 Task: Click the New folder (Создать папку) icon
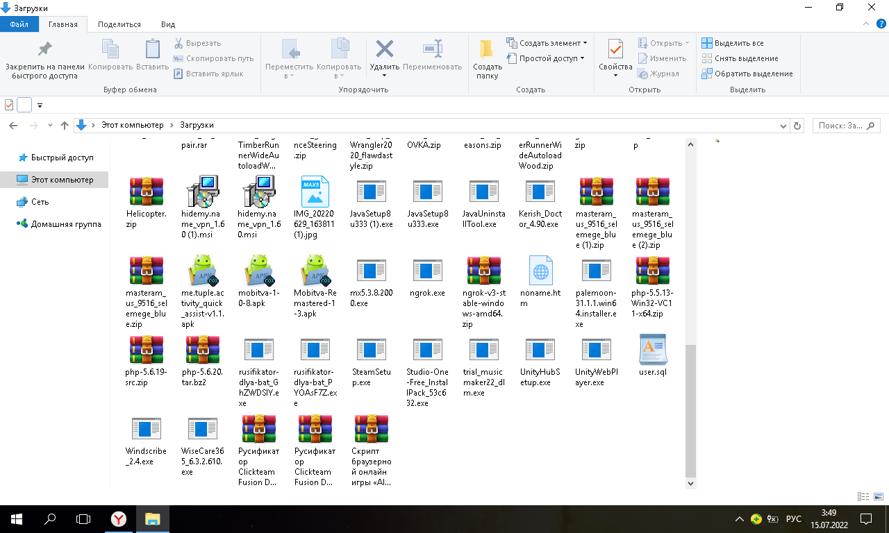(x=487, y=50)
